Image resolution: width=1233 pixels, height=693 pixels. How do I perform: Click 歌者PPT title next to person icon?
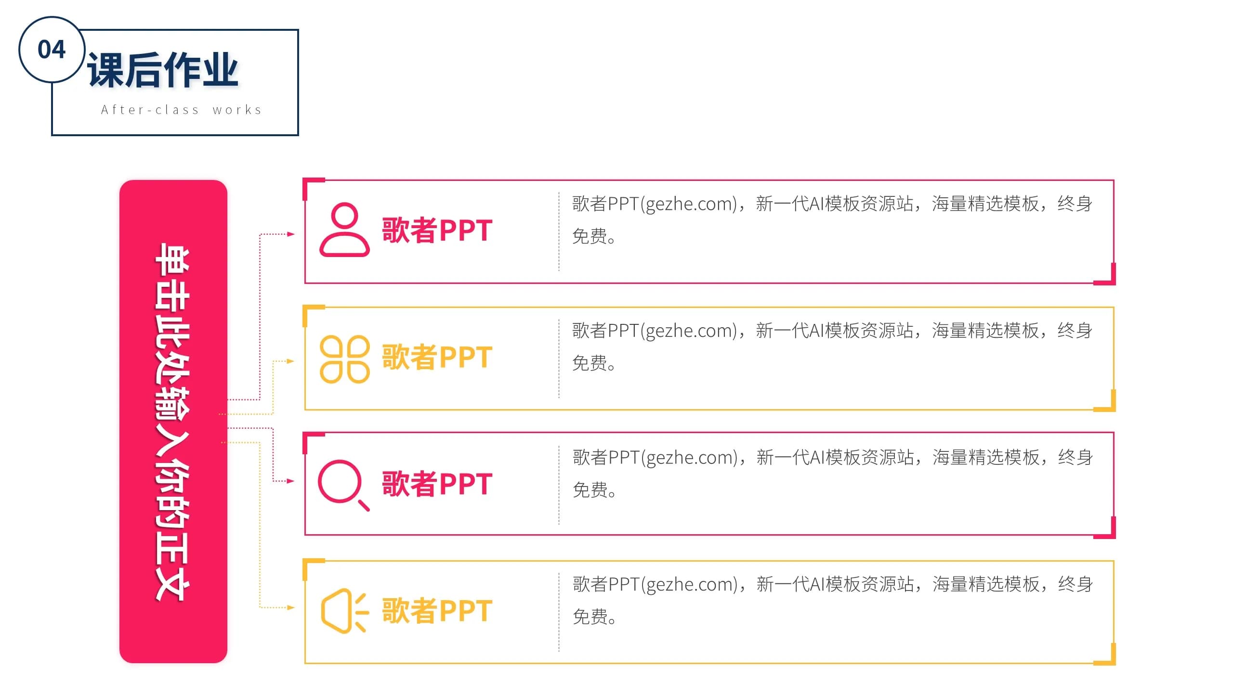point(437,230)
